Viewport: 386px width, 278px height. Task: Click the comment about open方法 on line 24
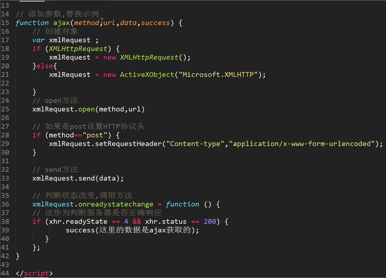(61, 100)
